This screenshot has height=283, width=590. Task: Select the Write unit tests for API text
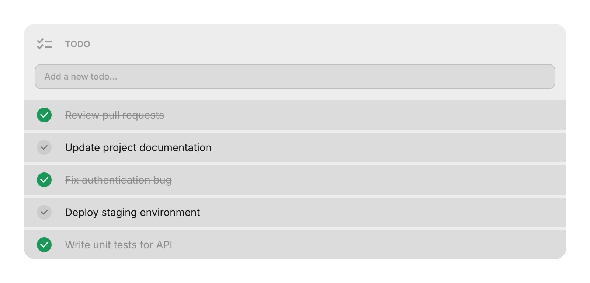click(x=118, y=245)
